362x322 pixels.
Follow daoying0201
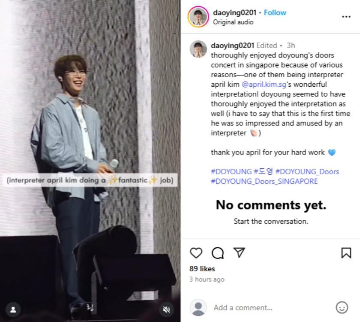pyautogui.click(x=275, y=12)
